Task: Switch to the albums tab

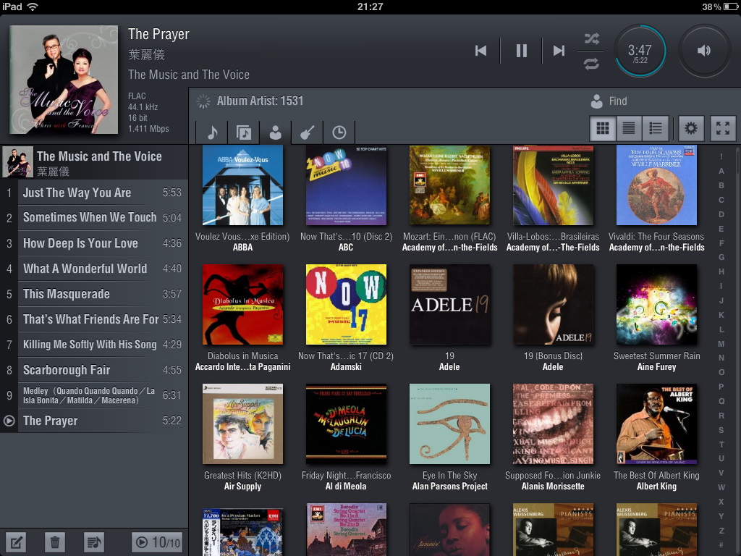Action: click(244, 132)
